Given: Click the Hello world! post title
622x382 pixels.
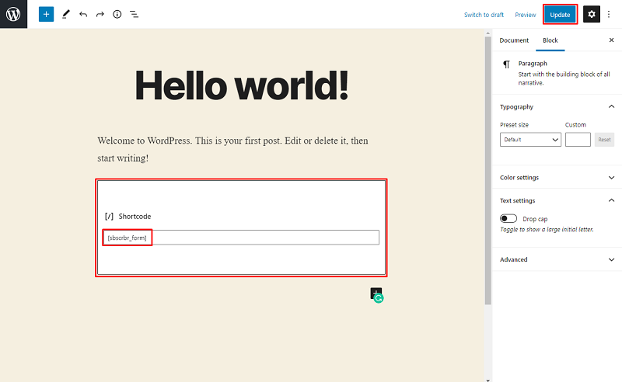Looking at the screenshot, I should point(242,85).
